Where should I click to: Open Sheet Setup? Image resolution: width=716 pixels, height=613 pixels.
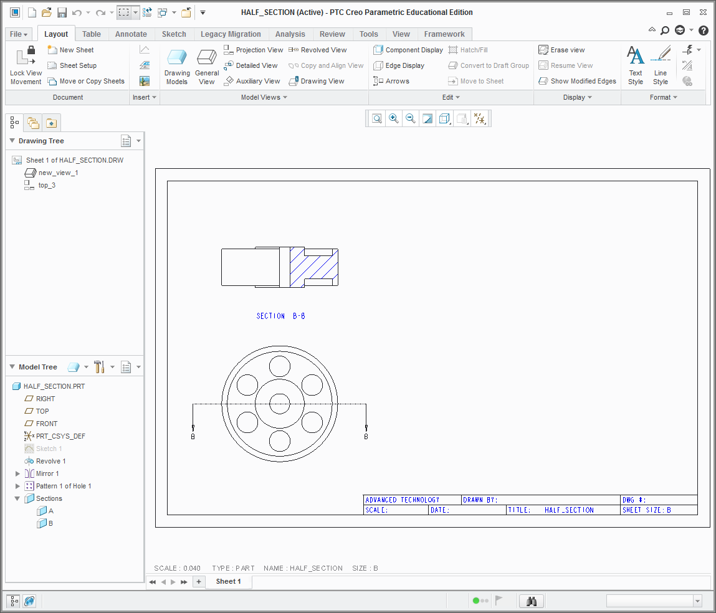(72, 65)
